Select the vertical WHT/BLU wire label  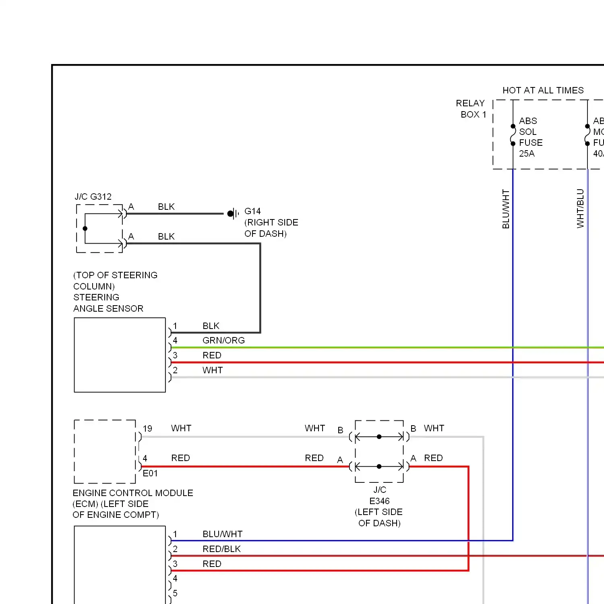coord(580,209)
